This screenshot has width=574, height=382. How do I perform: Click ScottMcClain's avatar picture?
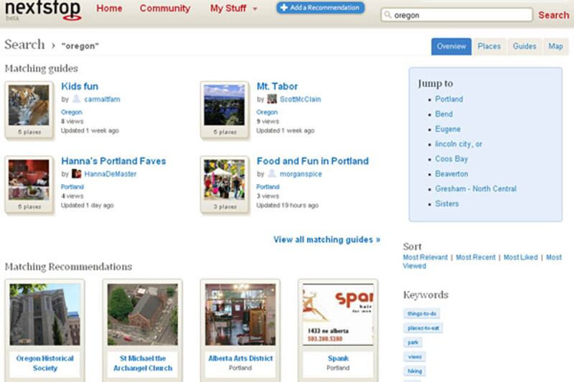pos(272,99)
